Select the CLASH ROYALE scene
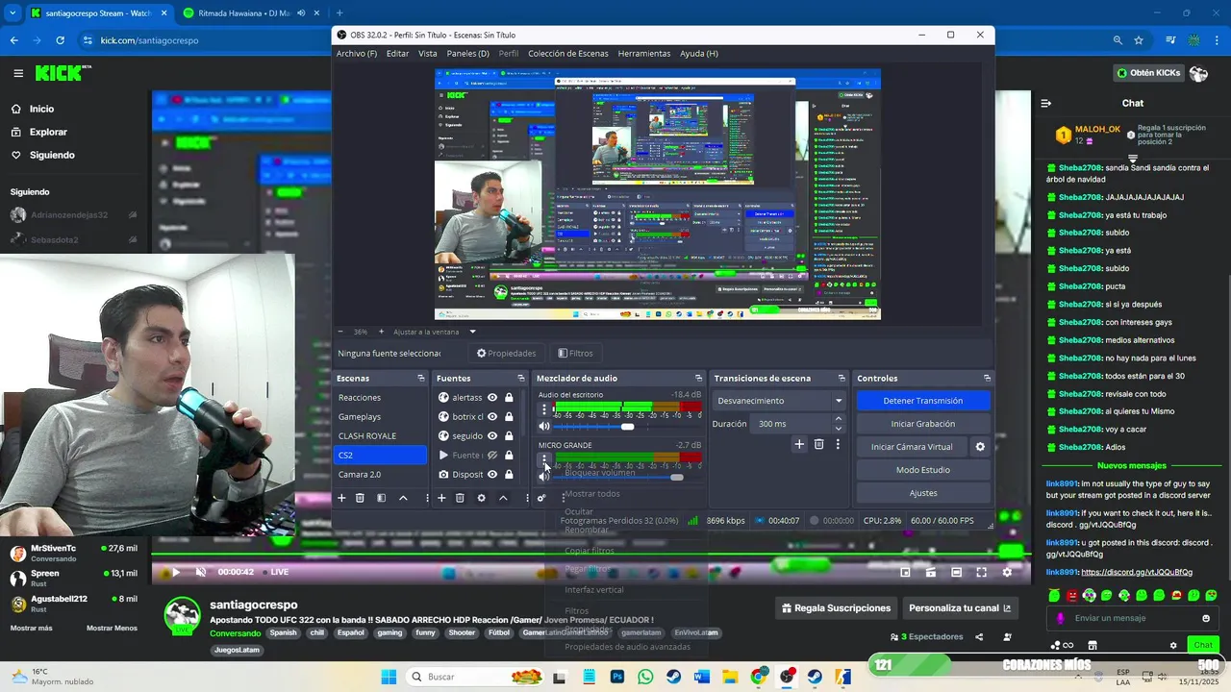 381,435
